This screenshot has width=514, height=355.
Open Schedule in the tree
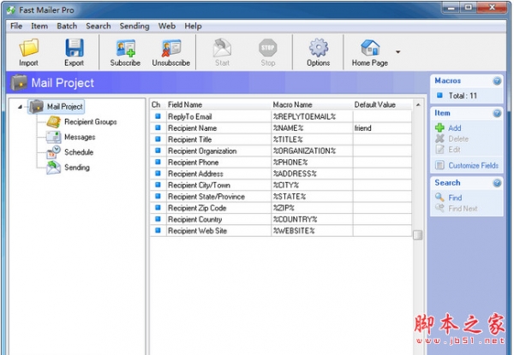[x=79, y=152]
